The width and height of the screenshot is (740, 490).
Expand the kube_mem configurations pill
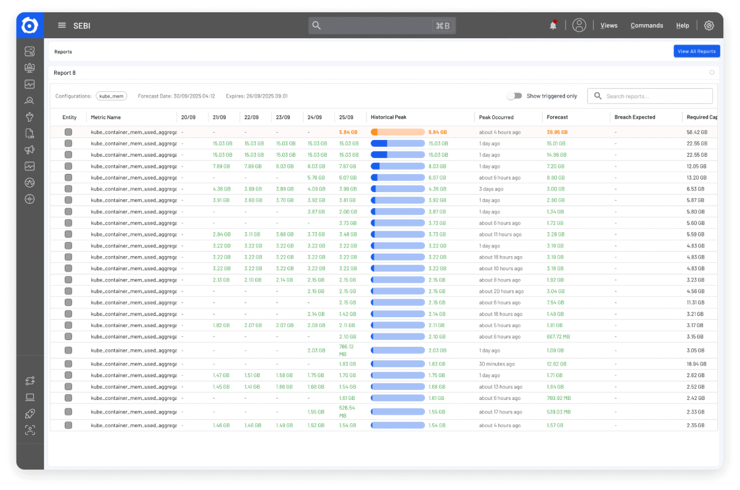point(112,96)
